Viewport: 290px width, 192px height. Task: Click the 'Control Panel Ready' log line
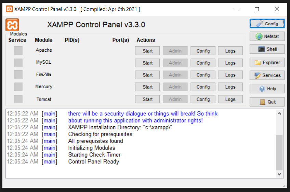pos(94,162)
